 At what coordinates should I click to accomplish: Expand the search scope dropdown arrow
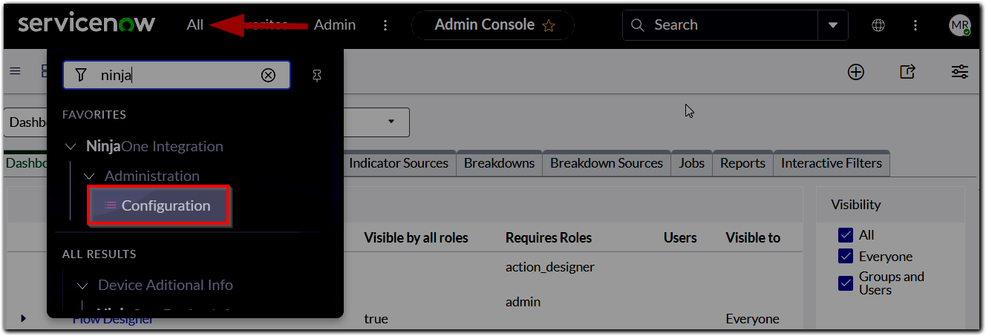[x=832, y=25]
